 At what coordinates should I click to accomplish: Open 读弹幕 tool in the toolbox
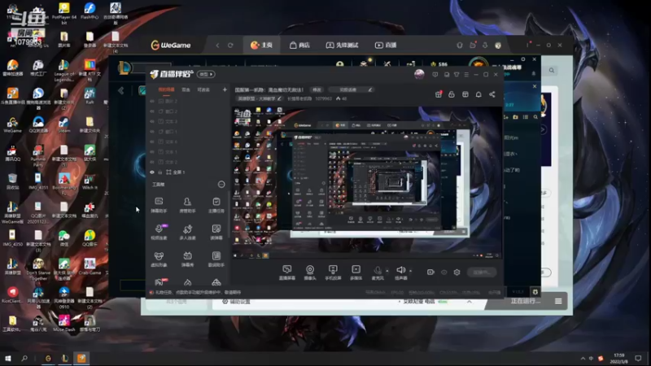click(216, 232)
